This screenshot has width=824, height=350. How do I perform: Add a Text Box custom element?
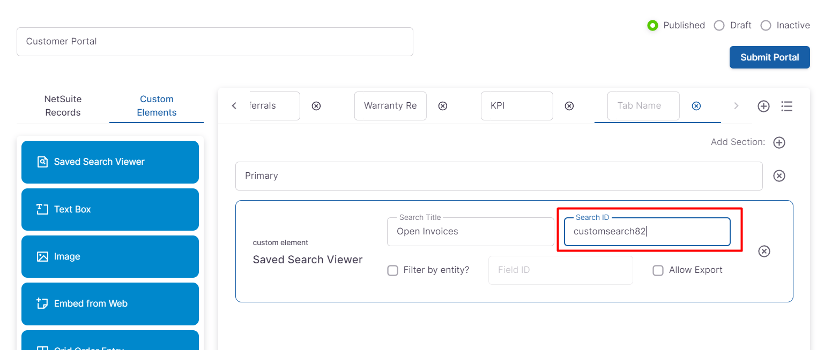point(110,209)
